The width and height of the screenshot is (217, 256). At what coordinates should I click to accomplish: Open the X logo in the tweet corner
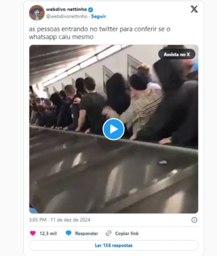194,9
